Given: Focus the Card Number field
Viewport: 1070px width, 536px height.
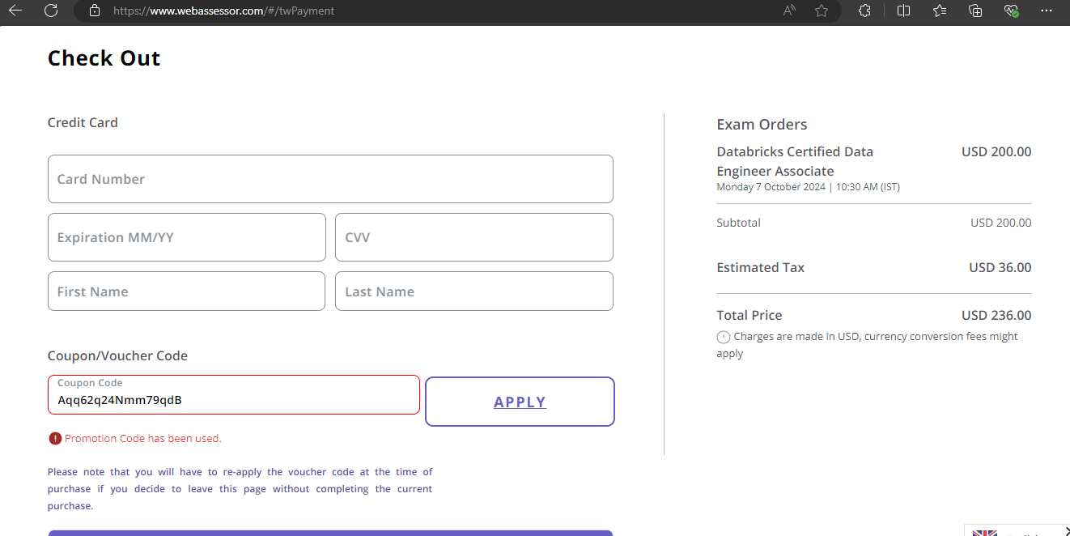Looking at the screenshot, I should pos(330,179).
